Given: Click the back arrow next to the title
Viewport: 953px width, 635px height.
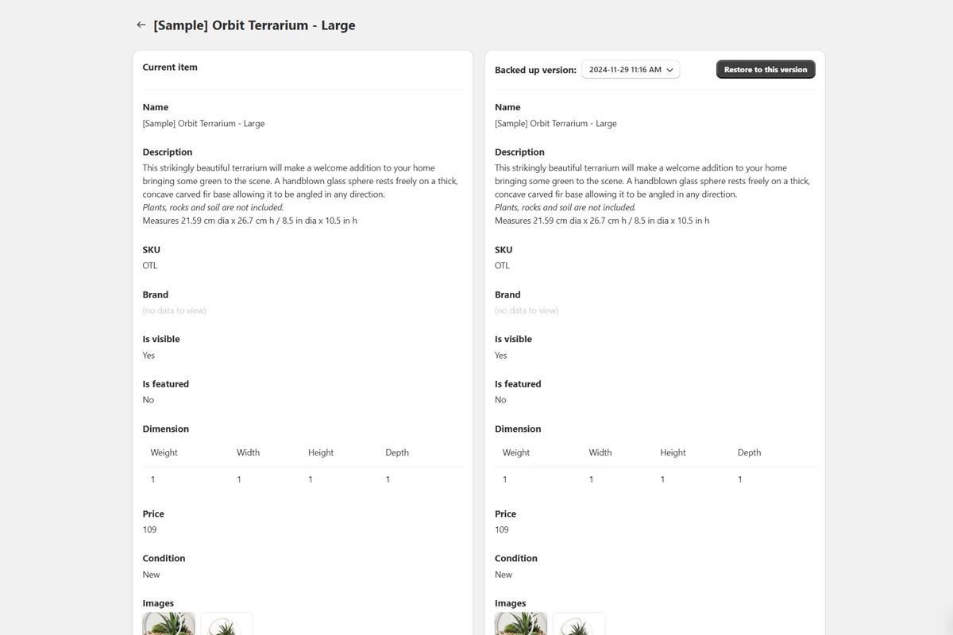Looking at the screenshot, I should pos(141,25).
